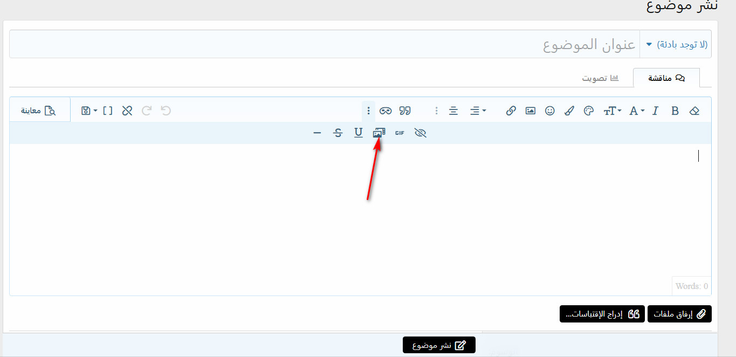Open the font size dropdown
This screenshot has height=357, width=736.
612,111
